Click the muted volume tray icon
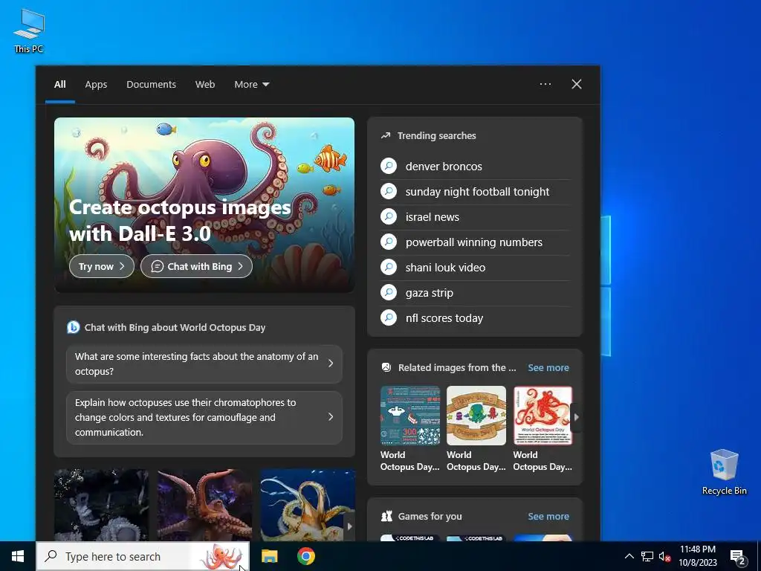This screenshot has height=571, width=761. click(664, 556)
